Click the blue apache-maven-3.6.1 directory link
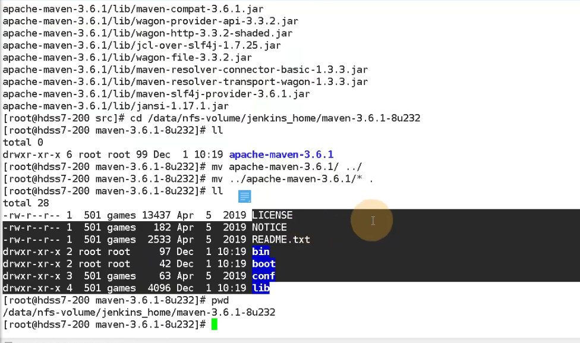The height and width of the screenshot is (343, 580). [281, 155]
